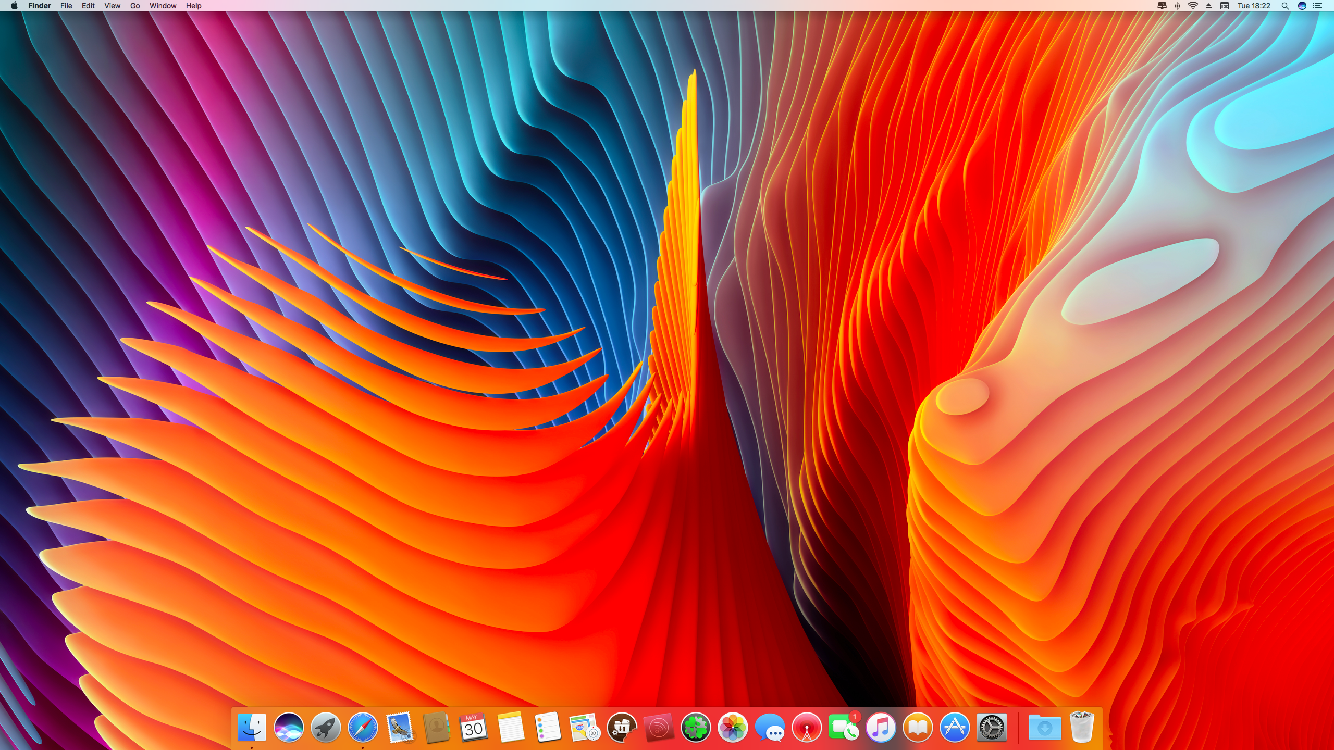Open the Mail stamp icon
The image size is (1334, 750).
point(400,727)
